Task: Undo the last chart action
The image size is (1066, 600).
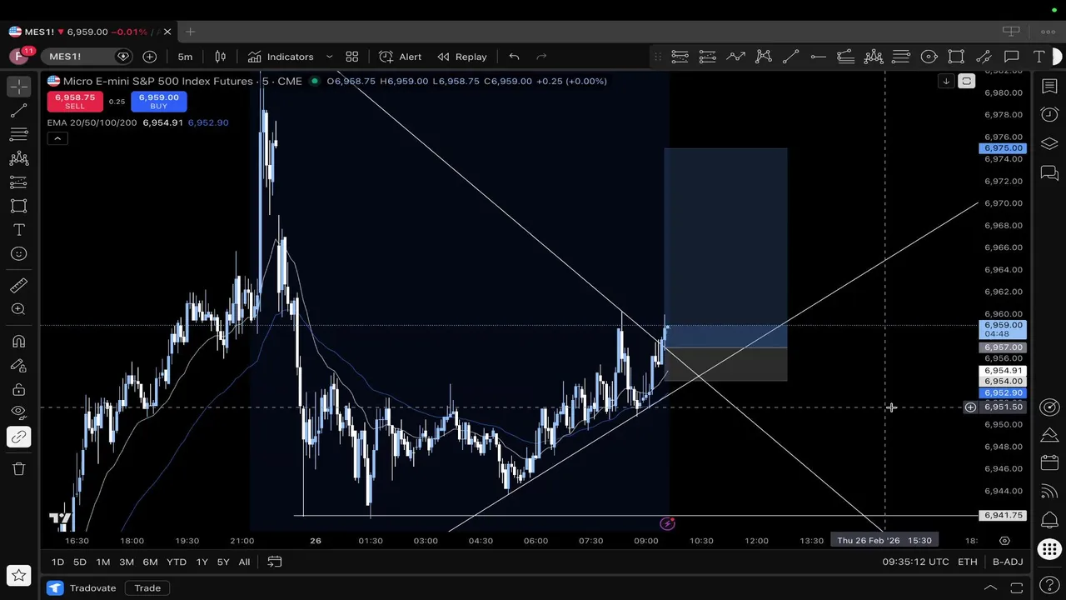Action: pyautogui.click(x=514, y=57)
